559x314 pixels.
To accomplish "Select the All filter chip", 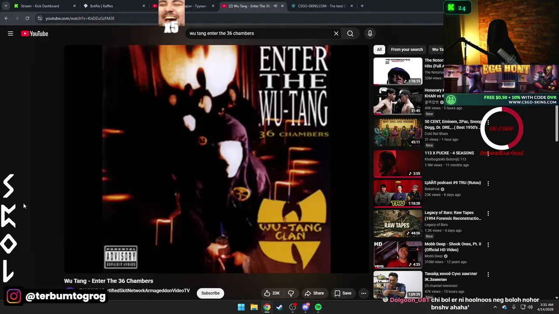I will pos(379,49).
